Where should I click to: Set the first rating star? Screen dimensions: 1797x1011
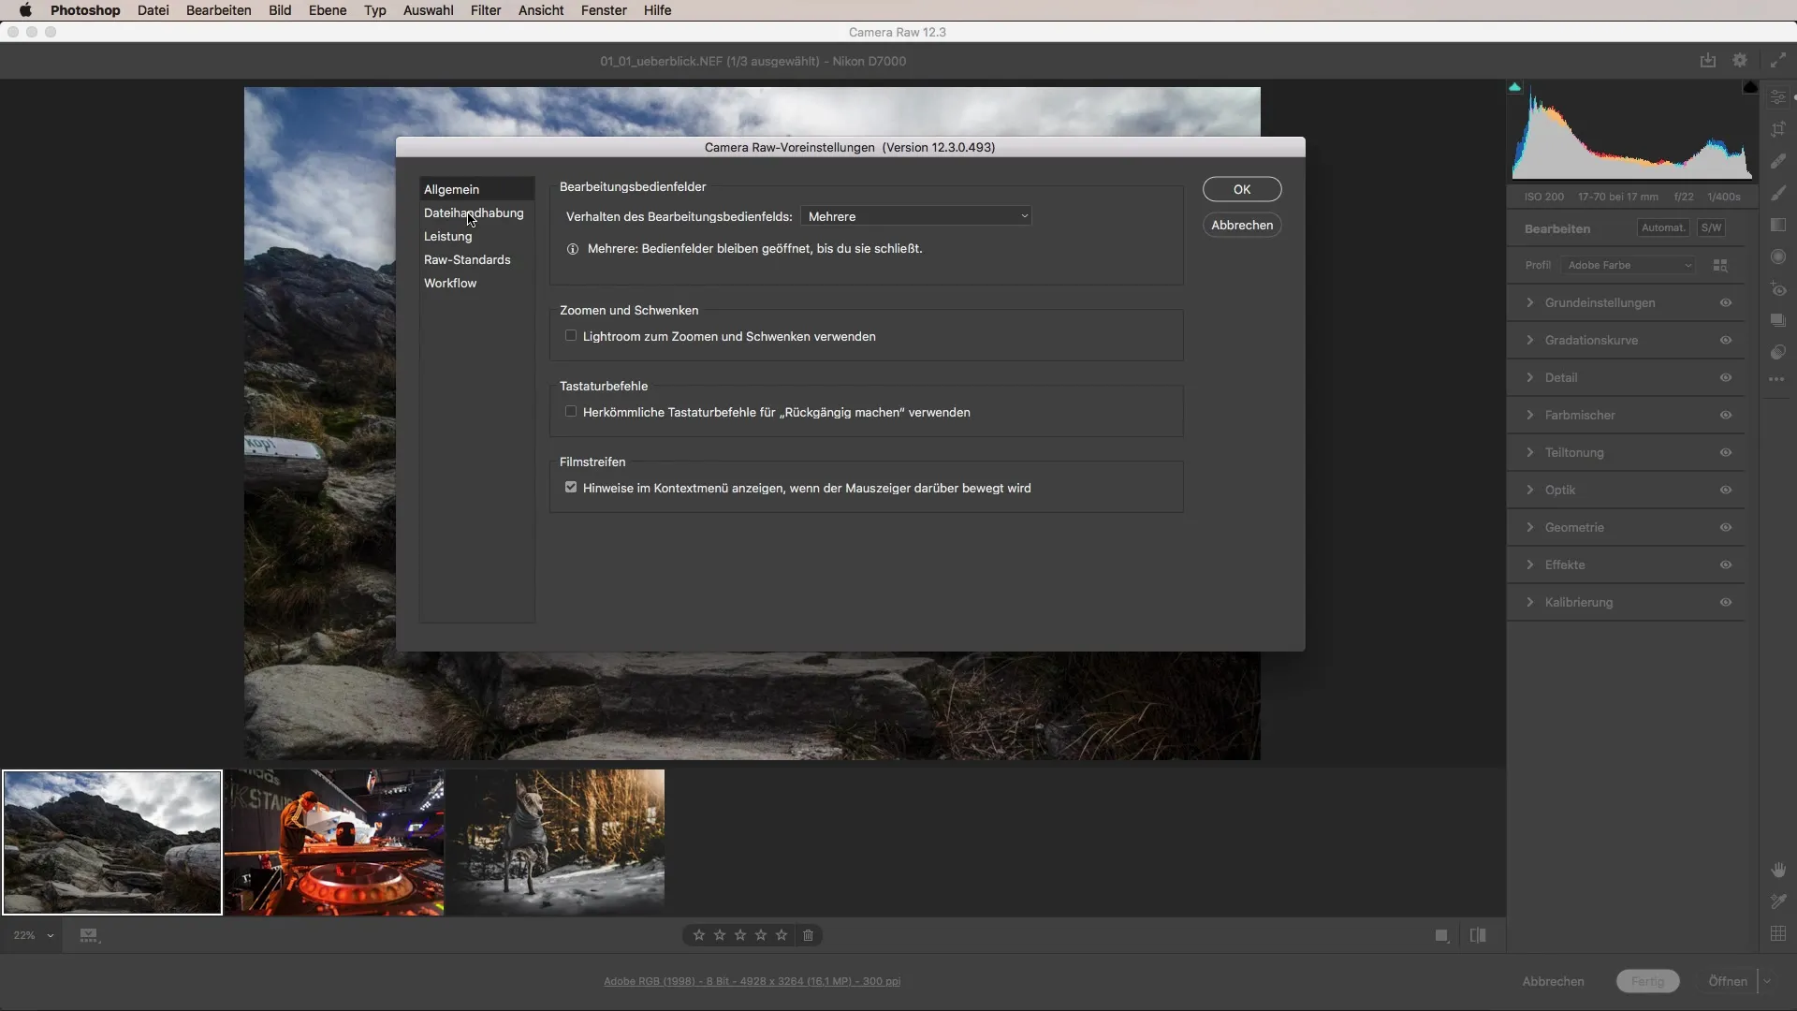click(699, 935)
